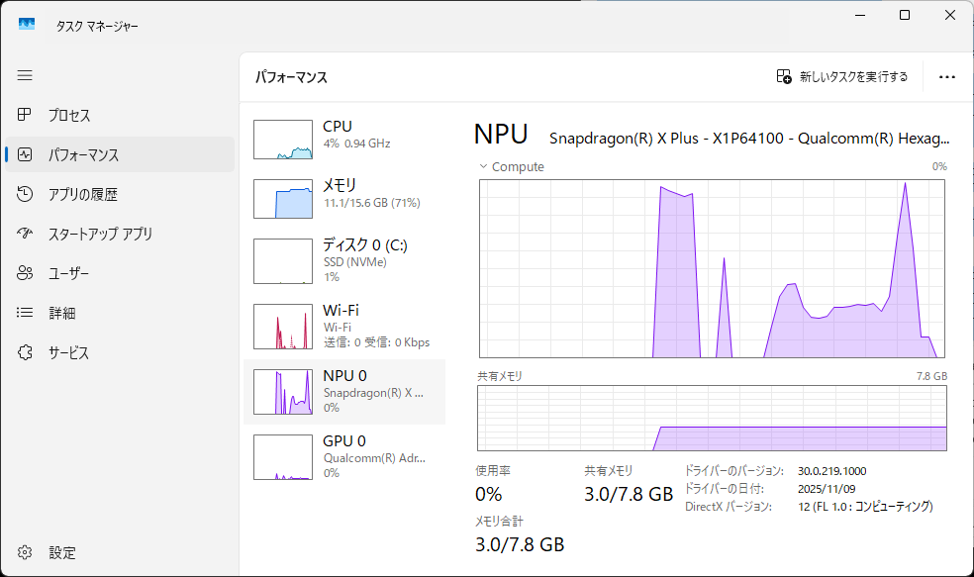Click the Services puzzle-piece icon
Screen dimensions: 974x577
click(26, 353)
